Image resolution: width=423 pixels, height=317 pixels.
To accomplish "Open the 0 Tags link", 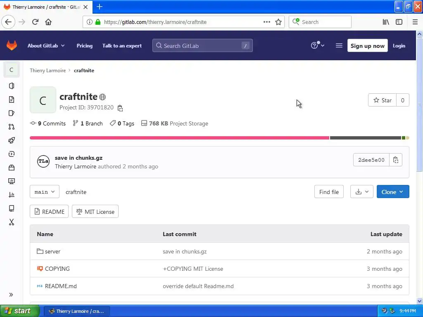I will coord(122,123).
